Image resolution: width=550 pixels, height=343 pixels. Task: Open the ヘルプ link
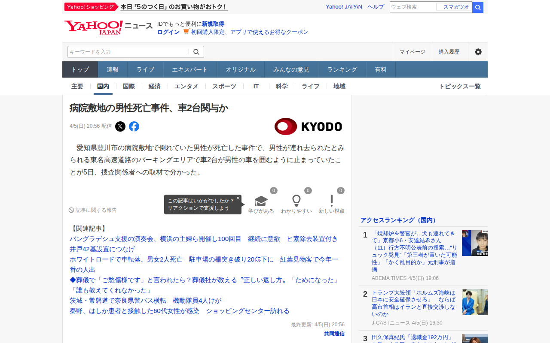coord(376,7)
